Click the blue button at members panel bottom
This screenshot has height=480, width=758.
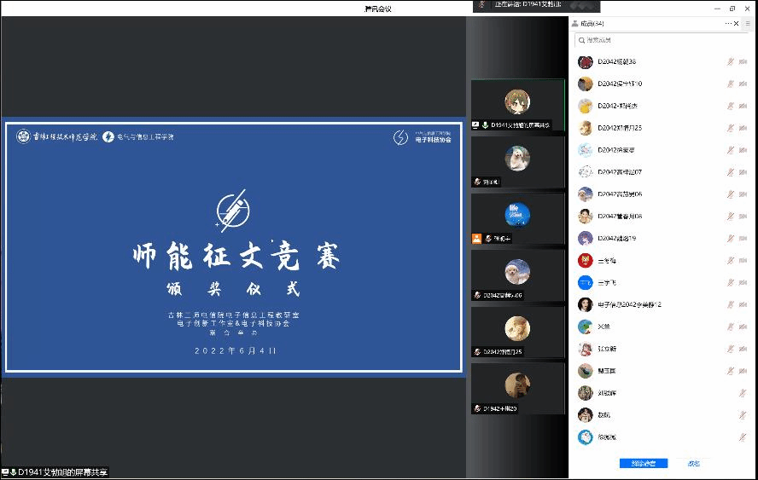pyautogui.click(x=643, y=463)
